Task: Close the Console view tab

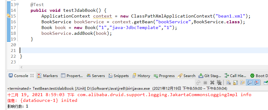Action: coord(32,76)
